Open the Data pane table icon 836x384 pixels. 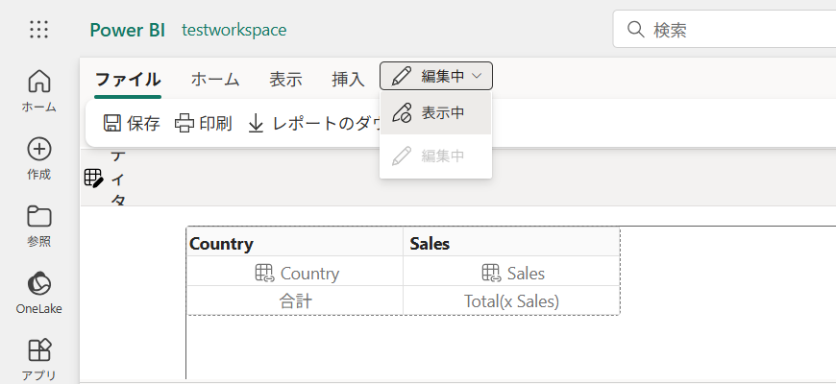[93, 178]
